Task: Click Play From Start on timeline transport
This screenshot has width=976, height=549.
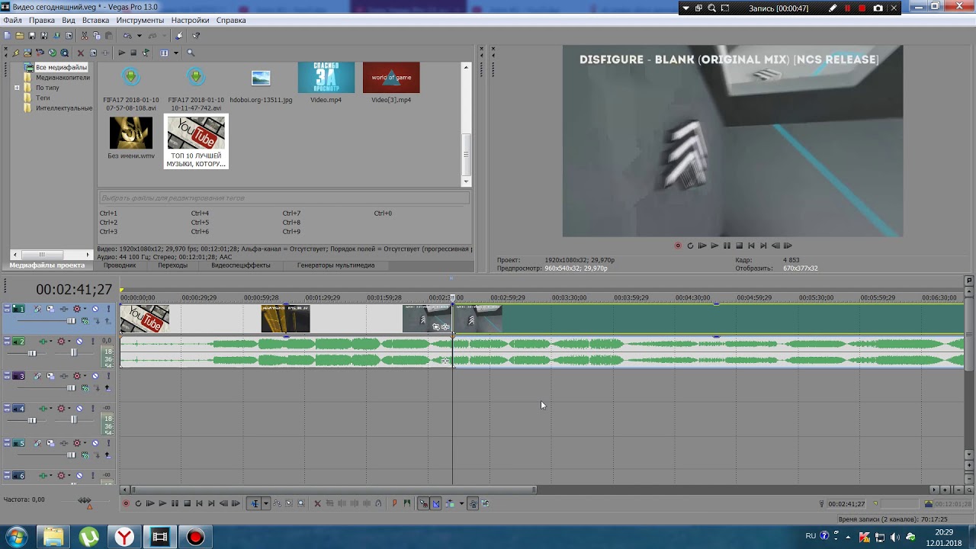Action: click(x=150, y=503)
